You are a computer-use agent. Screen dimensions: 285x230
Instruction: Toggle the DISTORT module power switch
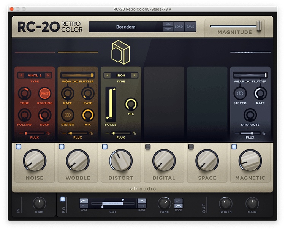coord(105,146)
